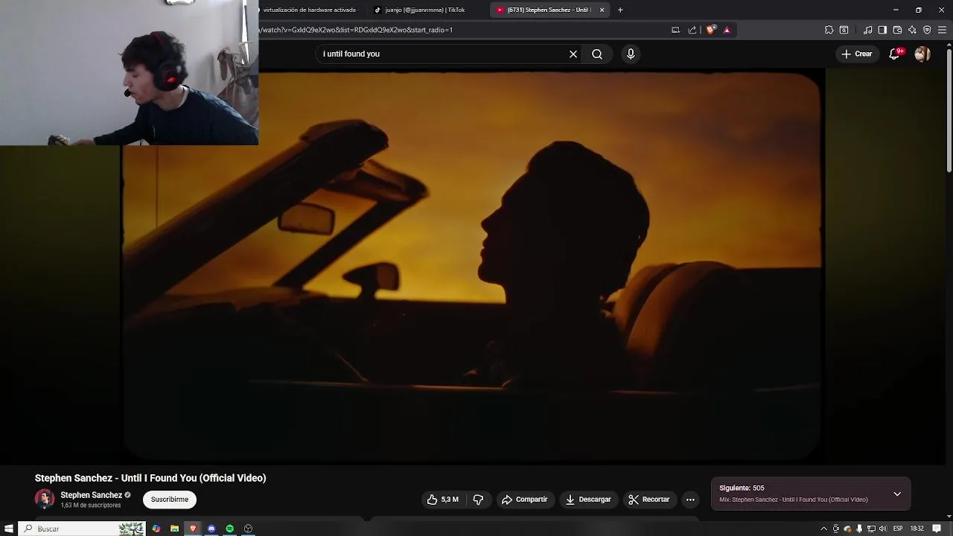Screen dimensions: 953x536
Task: Open the tab search icon in toolbar
Action: 844,30
